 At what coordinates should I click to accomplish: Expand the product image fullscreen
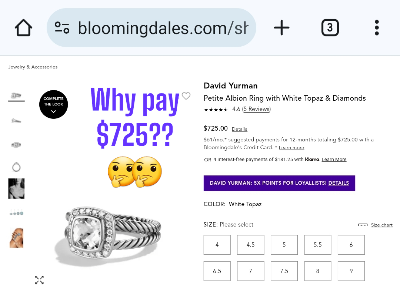point(39,280)
